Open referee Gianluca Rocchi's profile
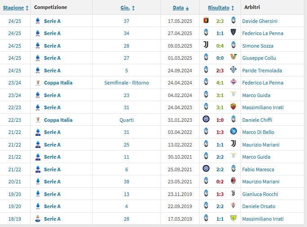307x227 pixels. tap(260, 194)
